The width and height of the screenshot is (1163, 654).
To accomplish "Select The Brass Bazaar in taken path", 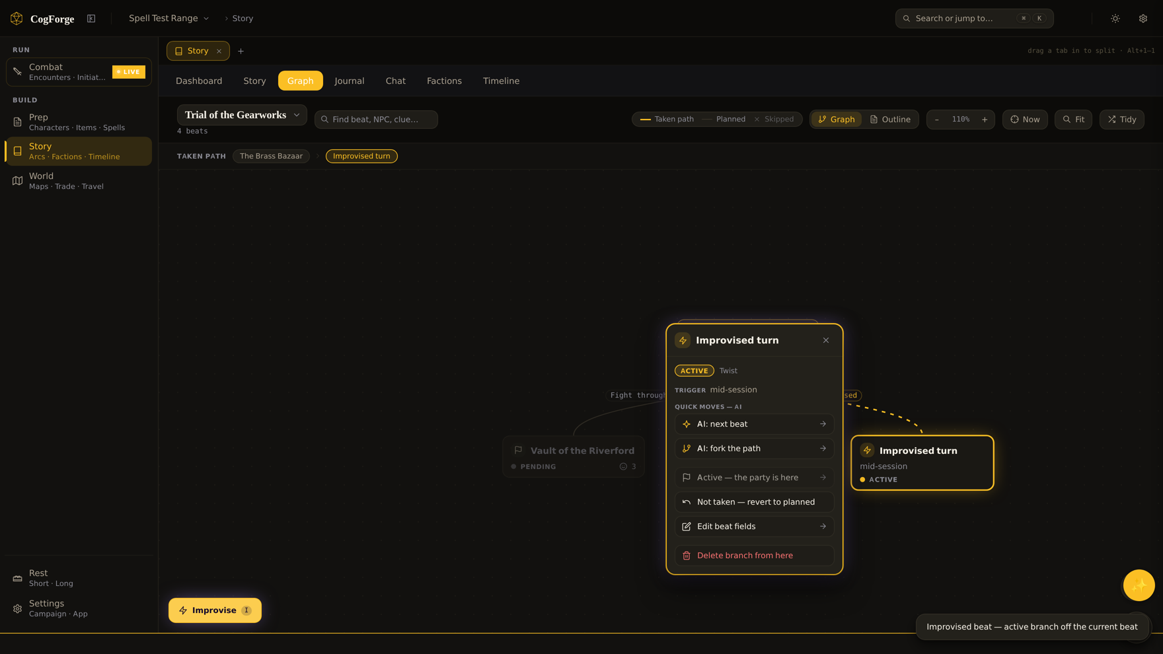I will point(271,157).
